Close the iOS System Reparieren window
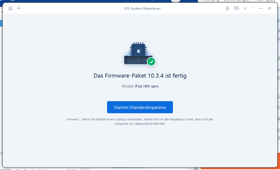This screenshot has height=170, width=280. [x=270, y=8]
